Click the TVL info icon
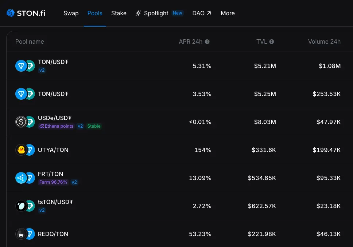The image size is (353, 247). 272,42
